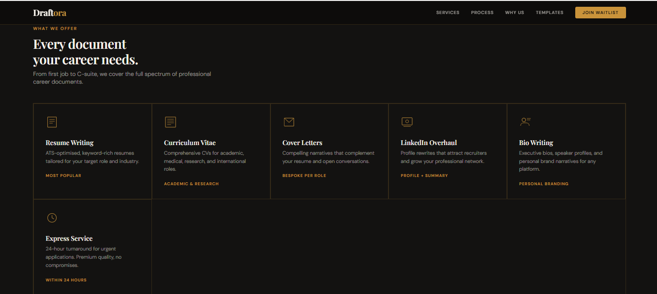Select the Resume Writing card title
This screenshot has width=657, height=294.
[70, 143]
